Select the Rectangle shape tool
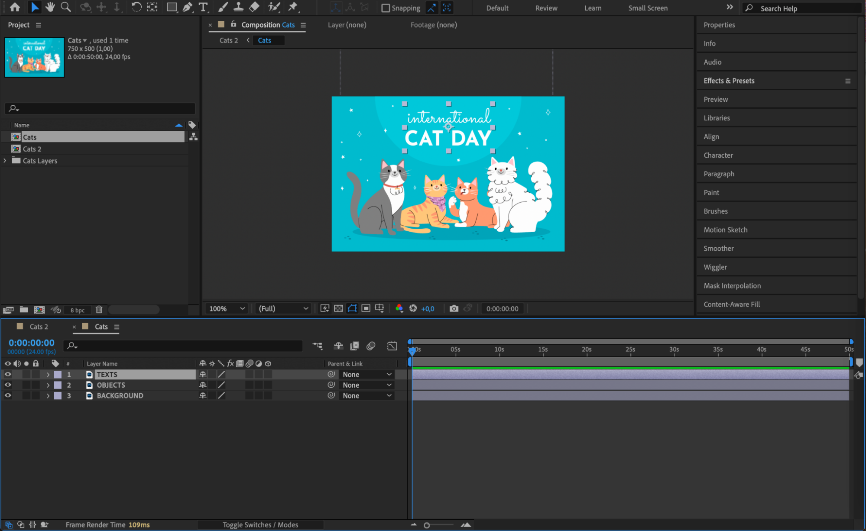The height and width of the screenshot is (531, 866). pyautogui.click(x=172, y=7)
